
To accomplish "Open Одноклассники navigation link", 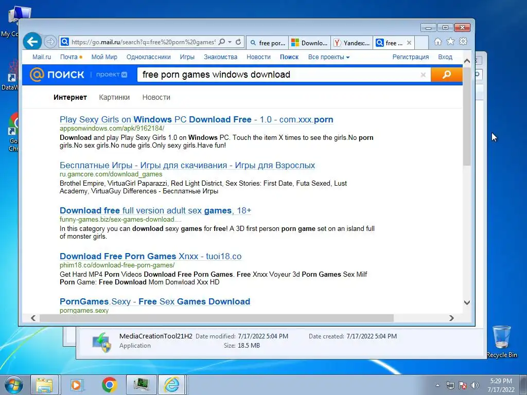I will coord(149,57).
